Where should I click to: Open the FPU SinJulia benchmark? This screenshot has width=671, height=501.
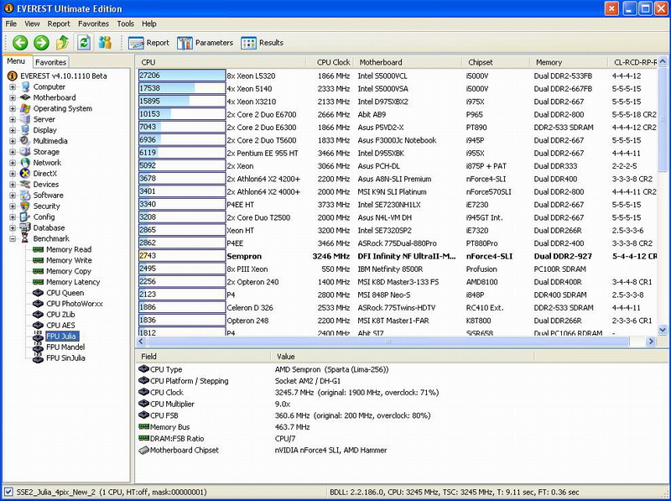click(65, 358)
